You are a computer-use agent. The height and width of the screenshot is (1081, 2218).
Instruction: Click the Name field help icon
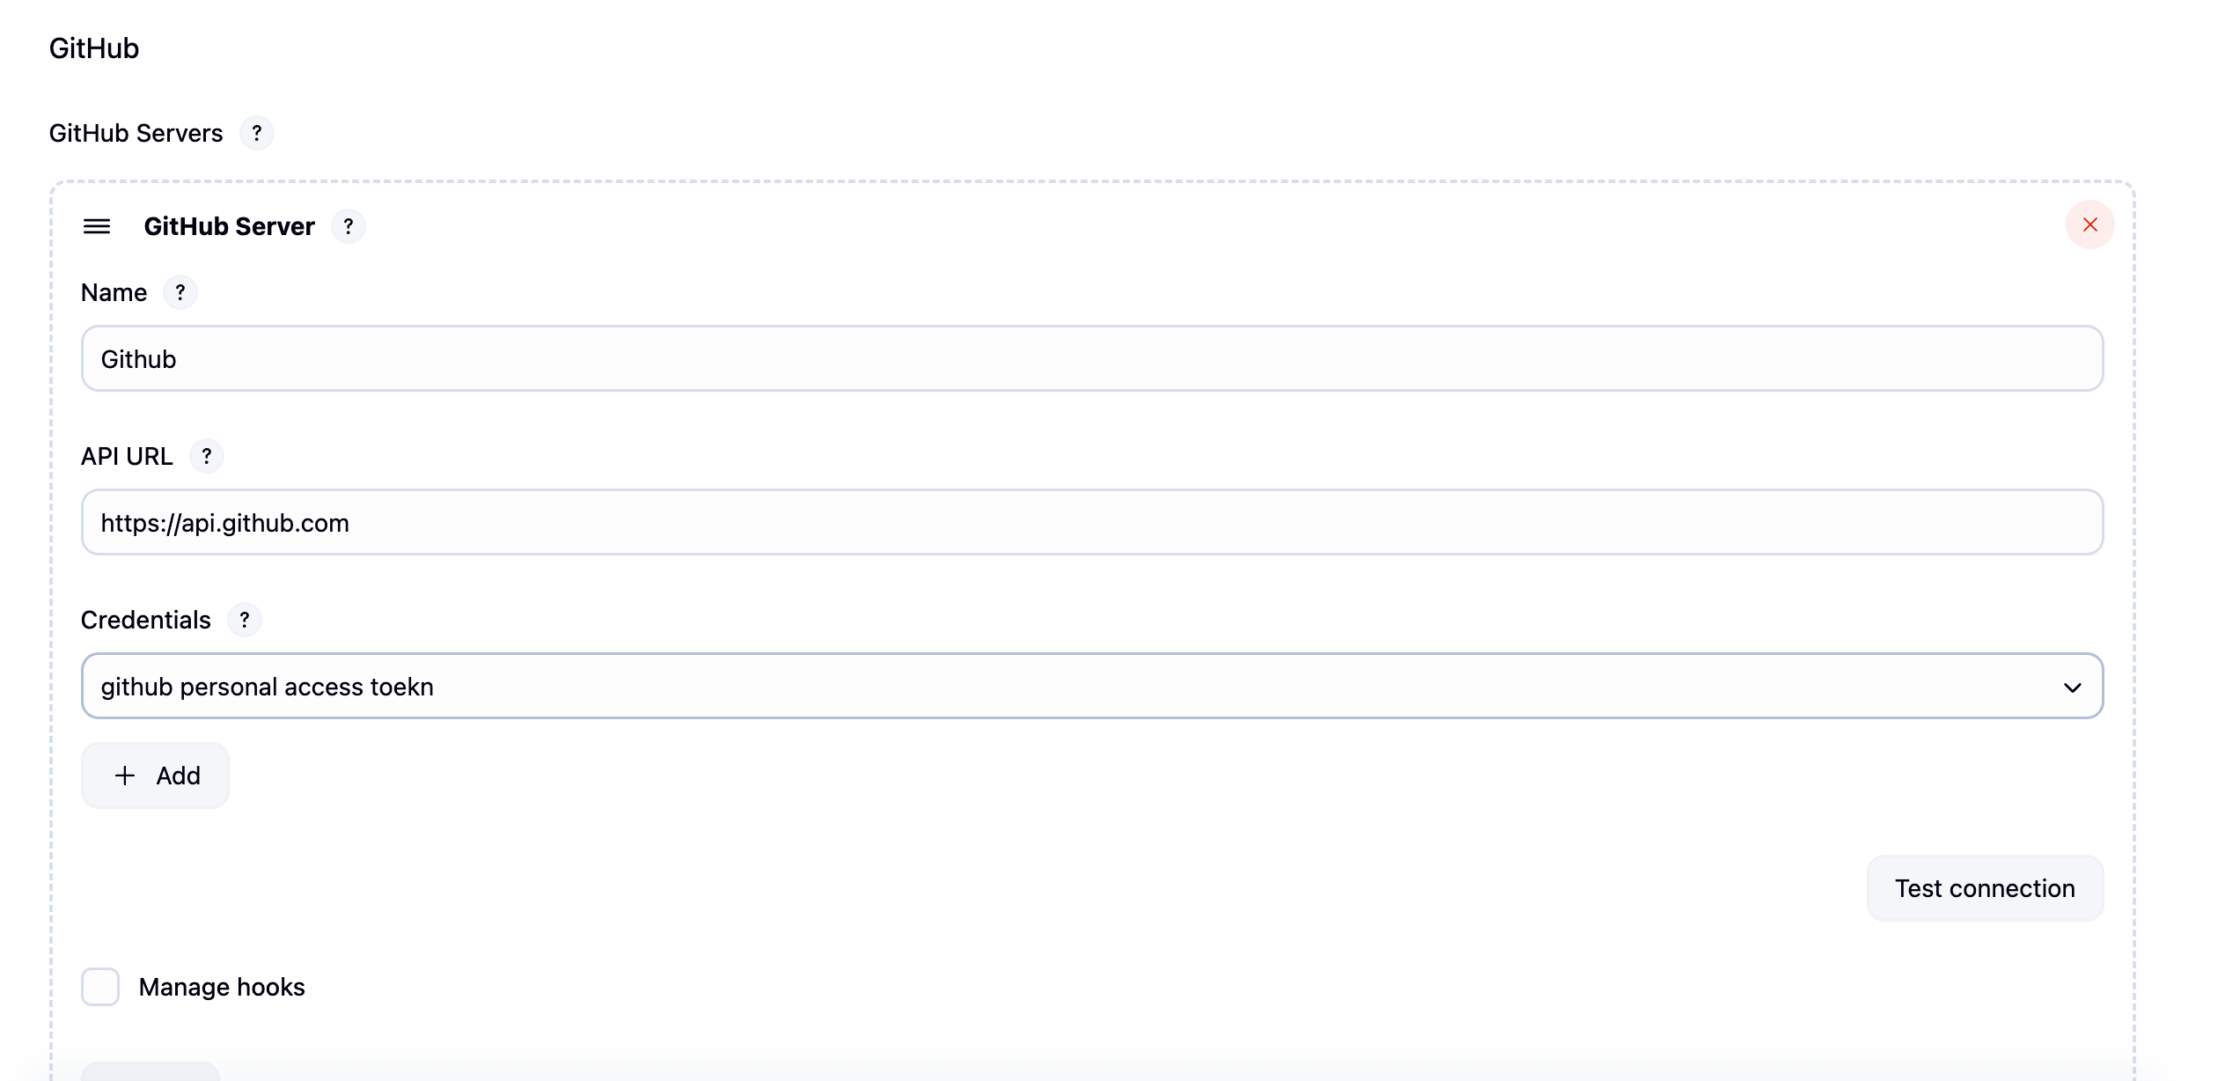[181, 292]
